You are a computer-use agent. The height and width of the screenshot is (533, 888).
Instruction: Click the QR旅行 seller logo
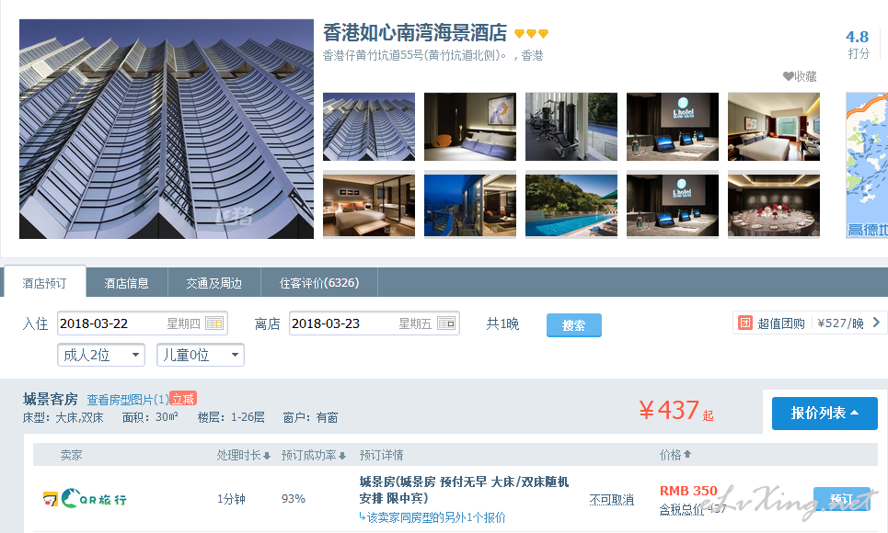pyautogui.click(x=85, y=499)
